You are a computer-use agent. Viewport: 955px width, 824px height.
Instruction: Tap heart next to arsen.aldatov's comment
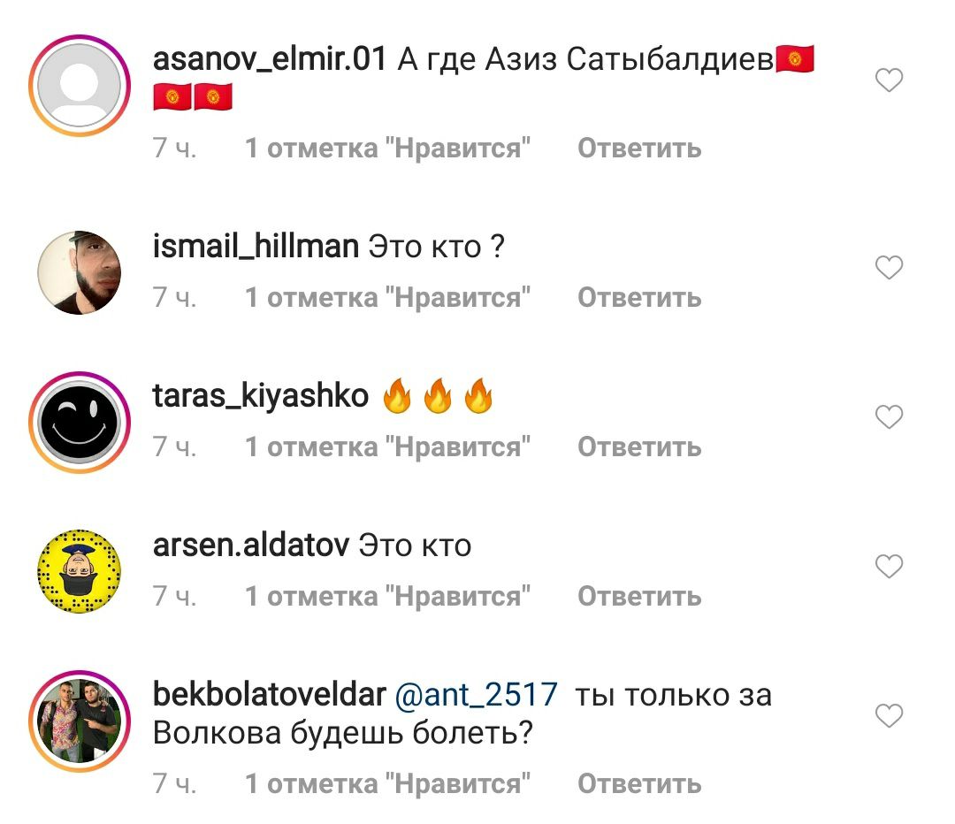[x=889, y=567]
